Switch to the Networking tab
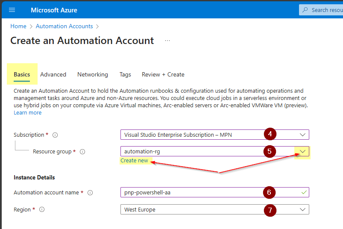Screen dimensions: 343x229 (x=93, y=75)
